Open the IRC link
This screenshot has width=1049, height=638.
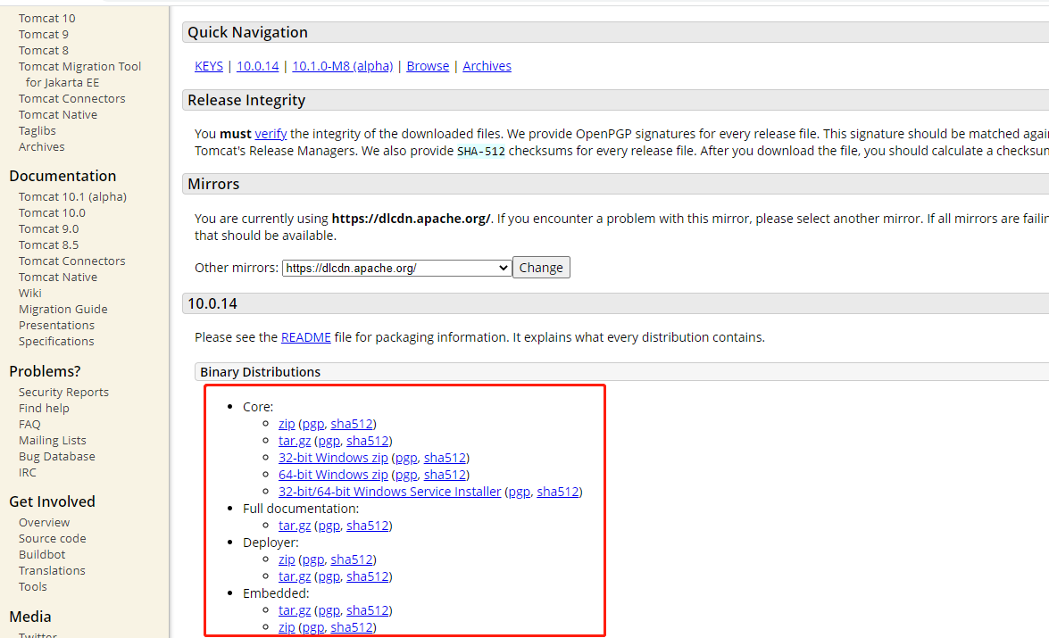(28, 472)
